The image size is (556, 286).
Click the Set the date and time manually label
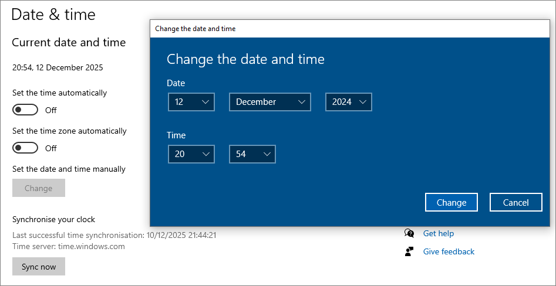[x=69, y=169]
